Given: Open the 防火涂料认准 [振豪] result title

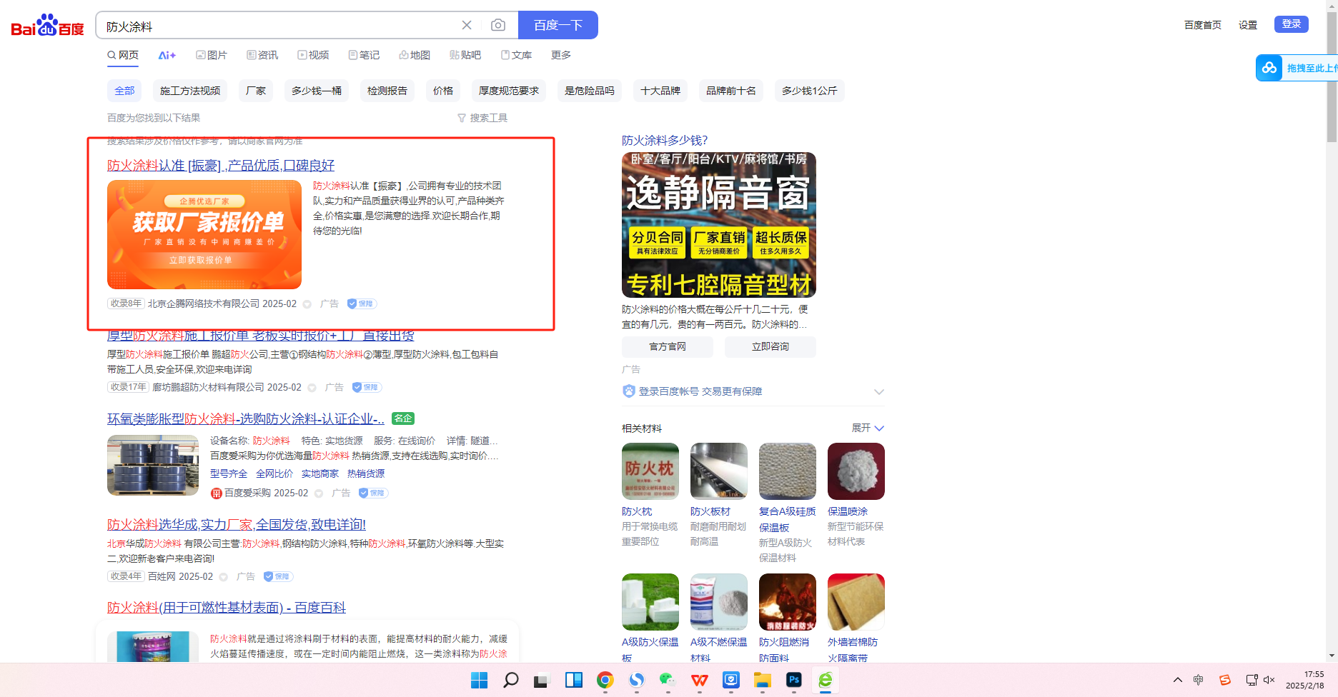Looking at the screenshot, I should pos(221,165).
